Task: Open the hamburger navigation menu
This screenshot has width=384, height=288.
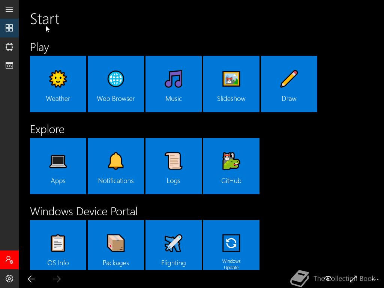Action: pyautogui.click(x=9, y=9)
